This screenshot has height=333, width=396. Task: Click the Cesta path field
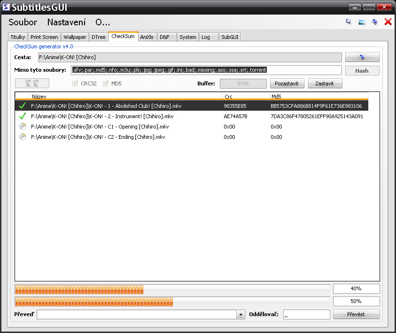190,57
